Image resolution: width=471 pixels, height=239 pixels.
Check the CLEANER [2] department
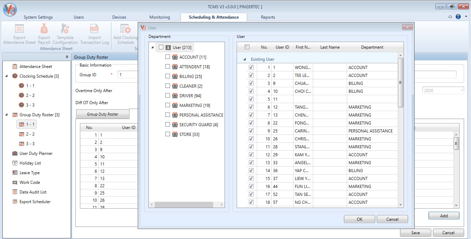coord(168,86)
